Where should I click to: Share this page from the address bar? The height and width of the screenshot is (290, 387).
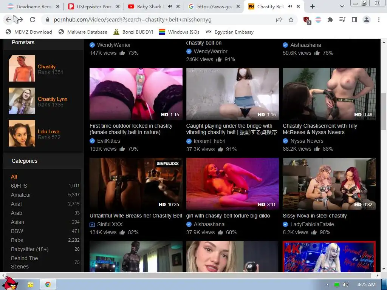279,20
